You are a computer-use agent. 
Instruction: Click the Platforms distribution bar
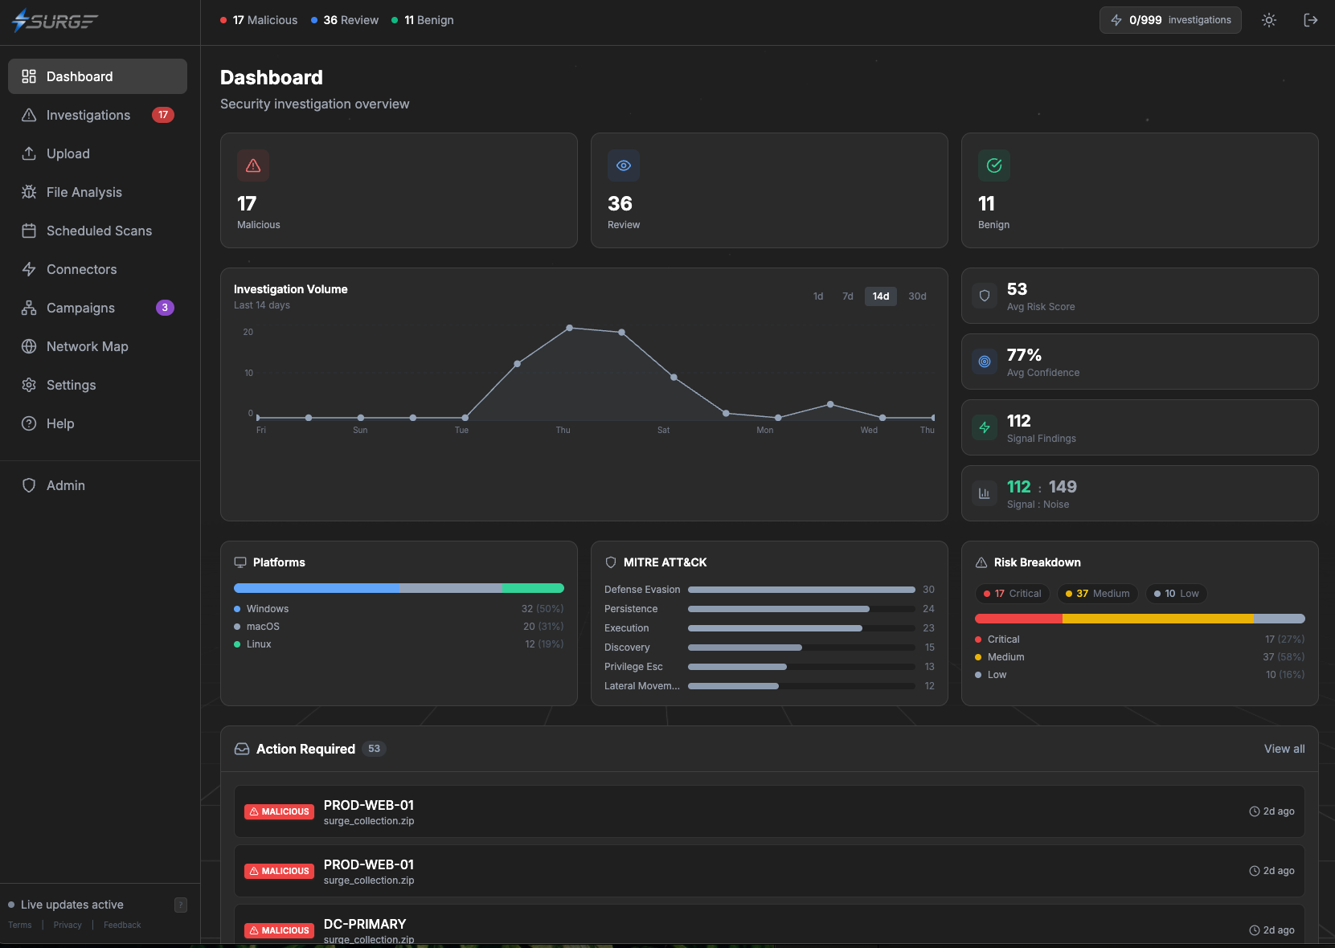pos(399,587)
